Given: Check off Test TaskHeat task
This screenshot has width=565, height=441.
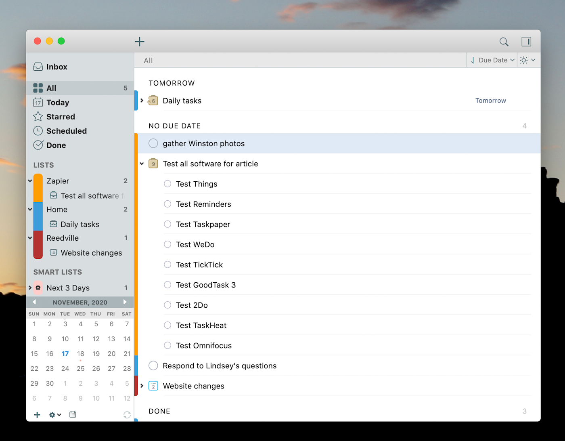Looking at the screenshot, I should pyautogui.click(x=167, y=325).
